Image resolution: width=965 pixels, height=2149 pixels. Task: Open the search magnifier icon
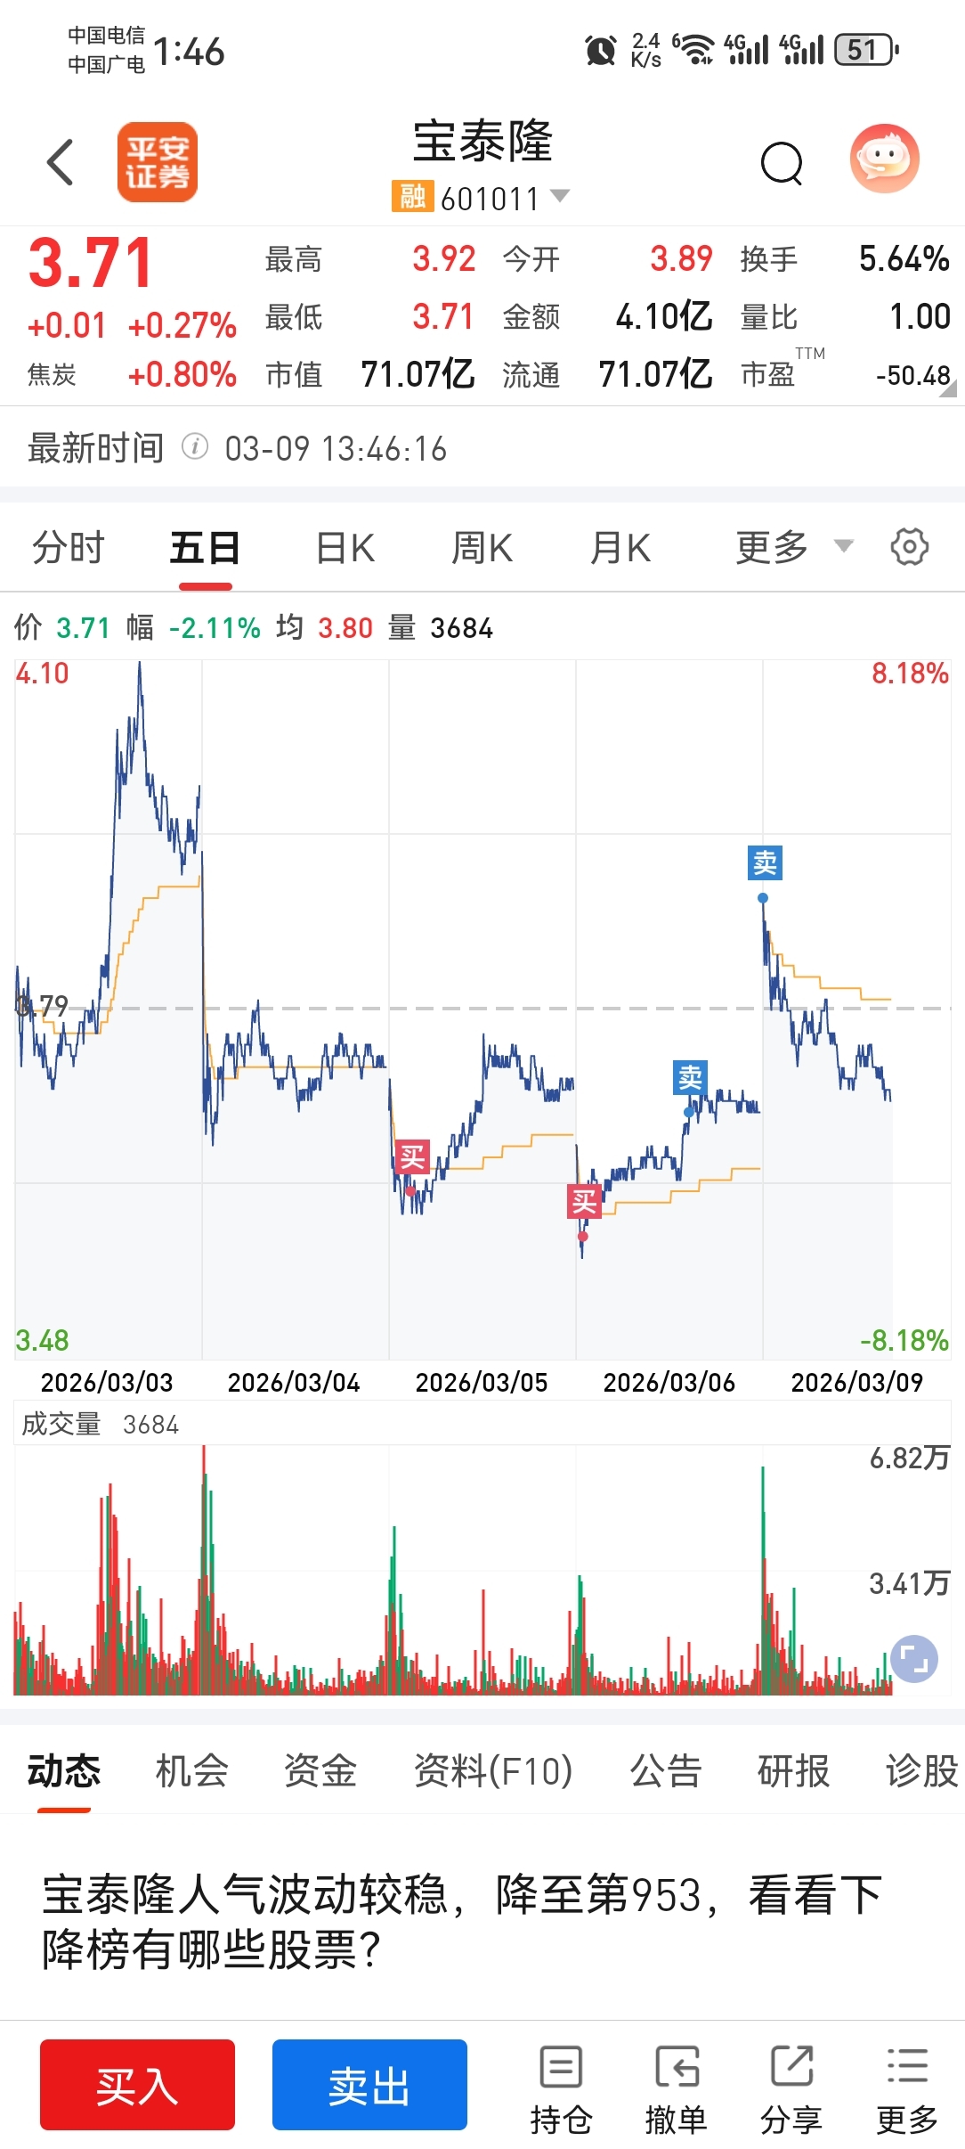point(782,163)
